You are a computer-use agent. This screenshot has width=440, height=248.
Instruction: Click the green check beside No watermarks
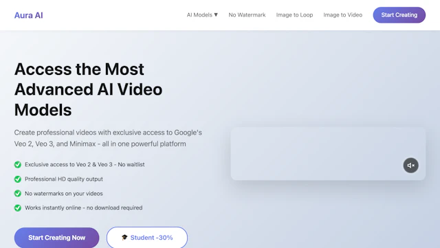coord(18,193)
